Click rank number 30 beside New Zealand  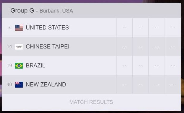coord(9,84)
